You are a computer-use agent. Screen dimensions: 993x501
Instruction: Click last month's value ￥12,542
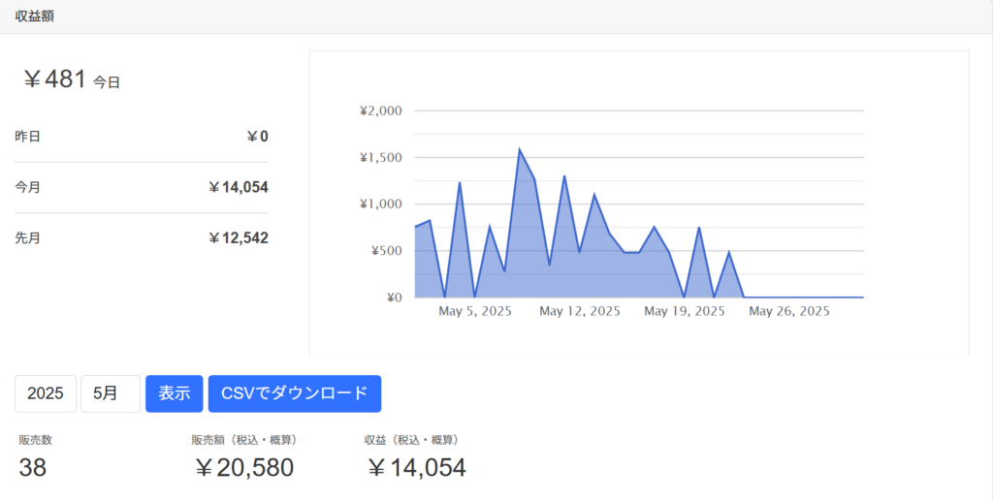coord(239,237)
